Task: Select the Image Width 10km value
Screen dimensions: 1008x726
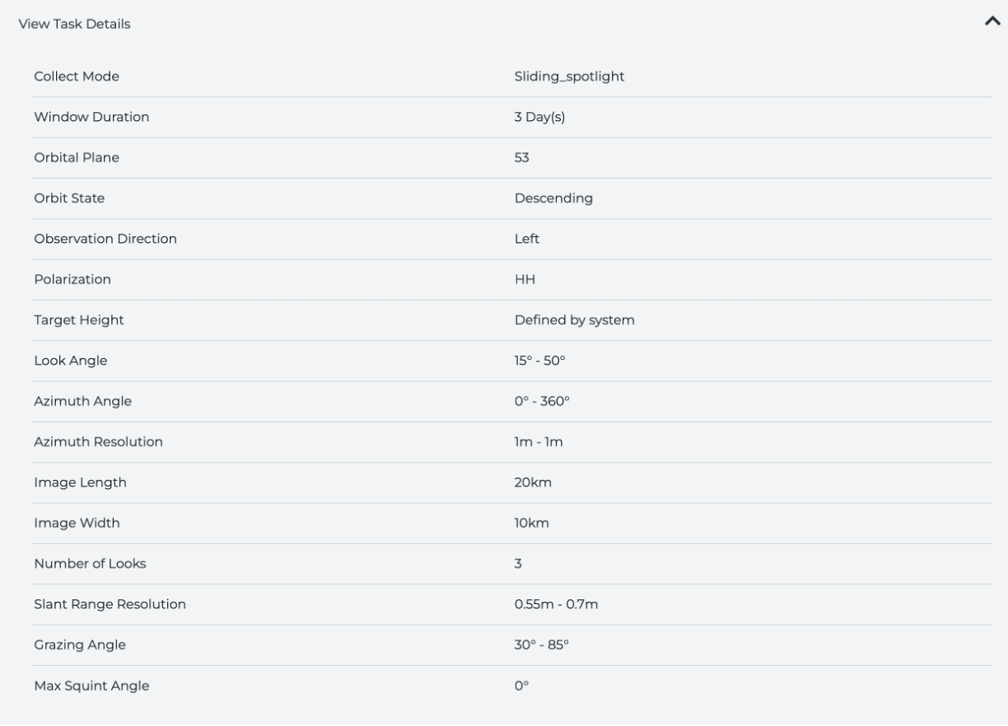Action: tap(532, 523)
